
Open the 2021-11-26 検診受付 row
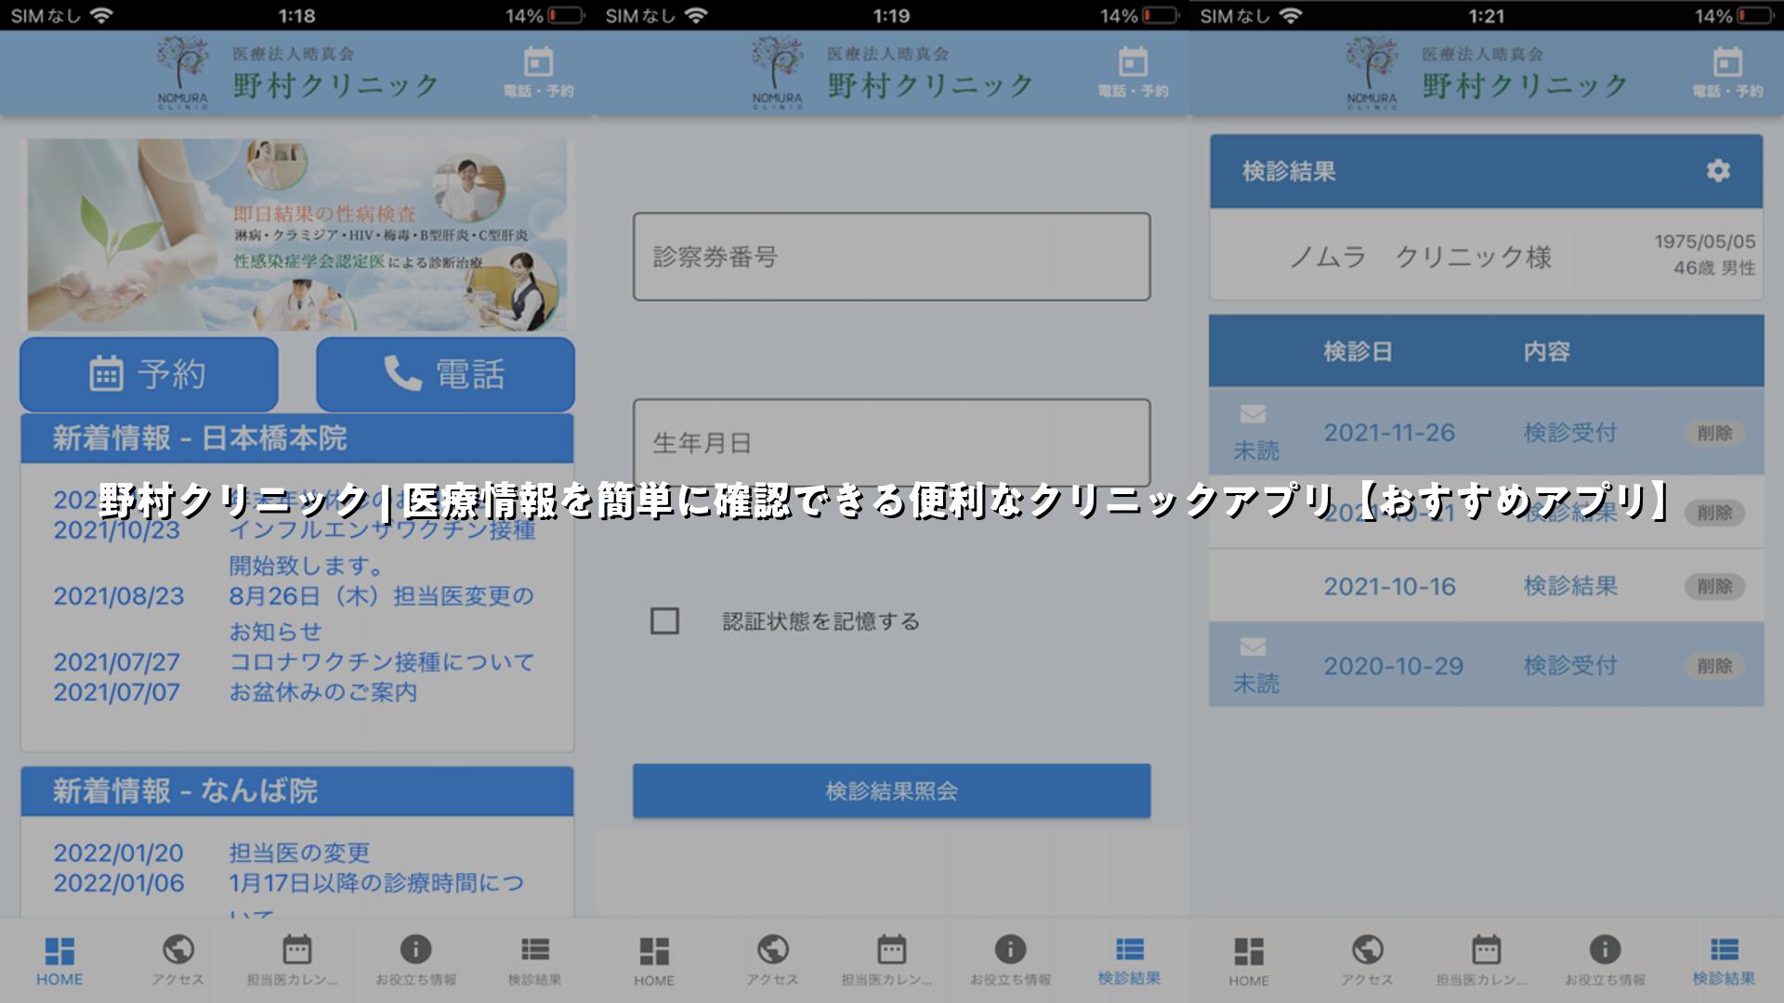click(1486, 432)
